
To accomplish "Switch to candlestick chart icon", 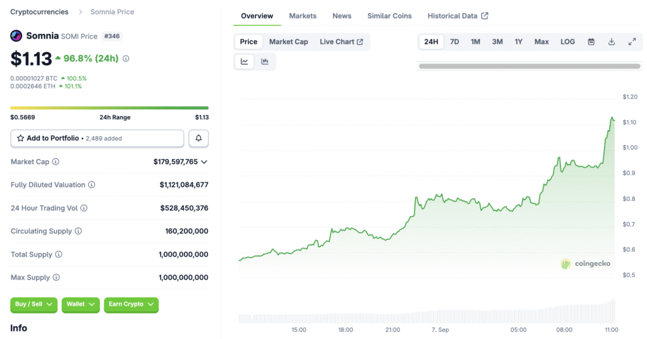I will (265, 61).
